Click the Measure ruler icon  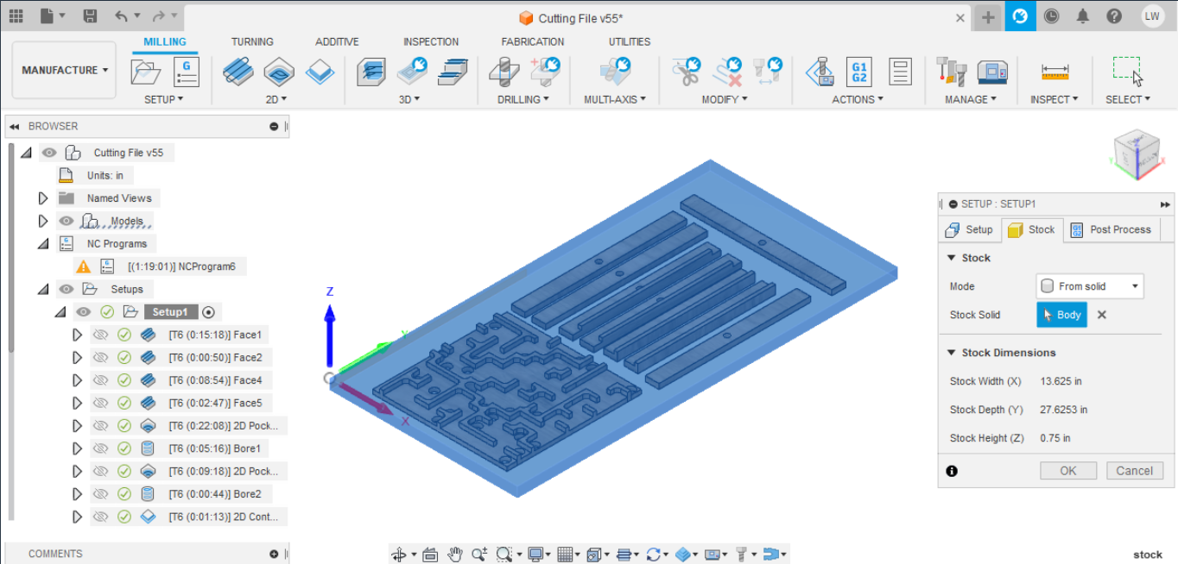(1055, 72)
